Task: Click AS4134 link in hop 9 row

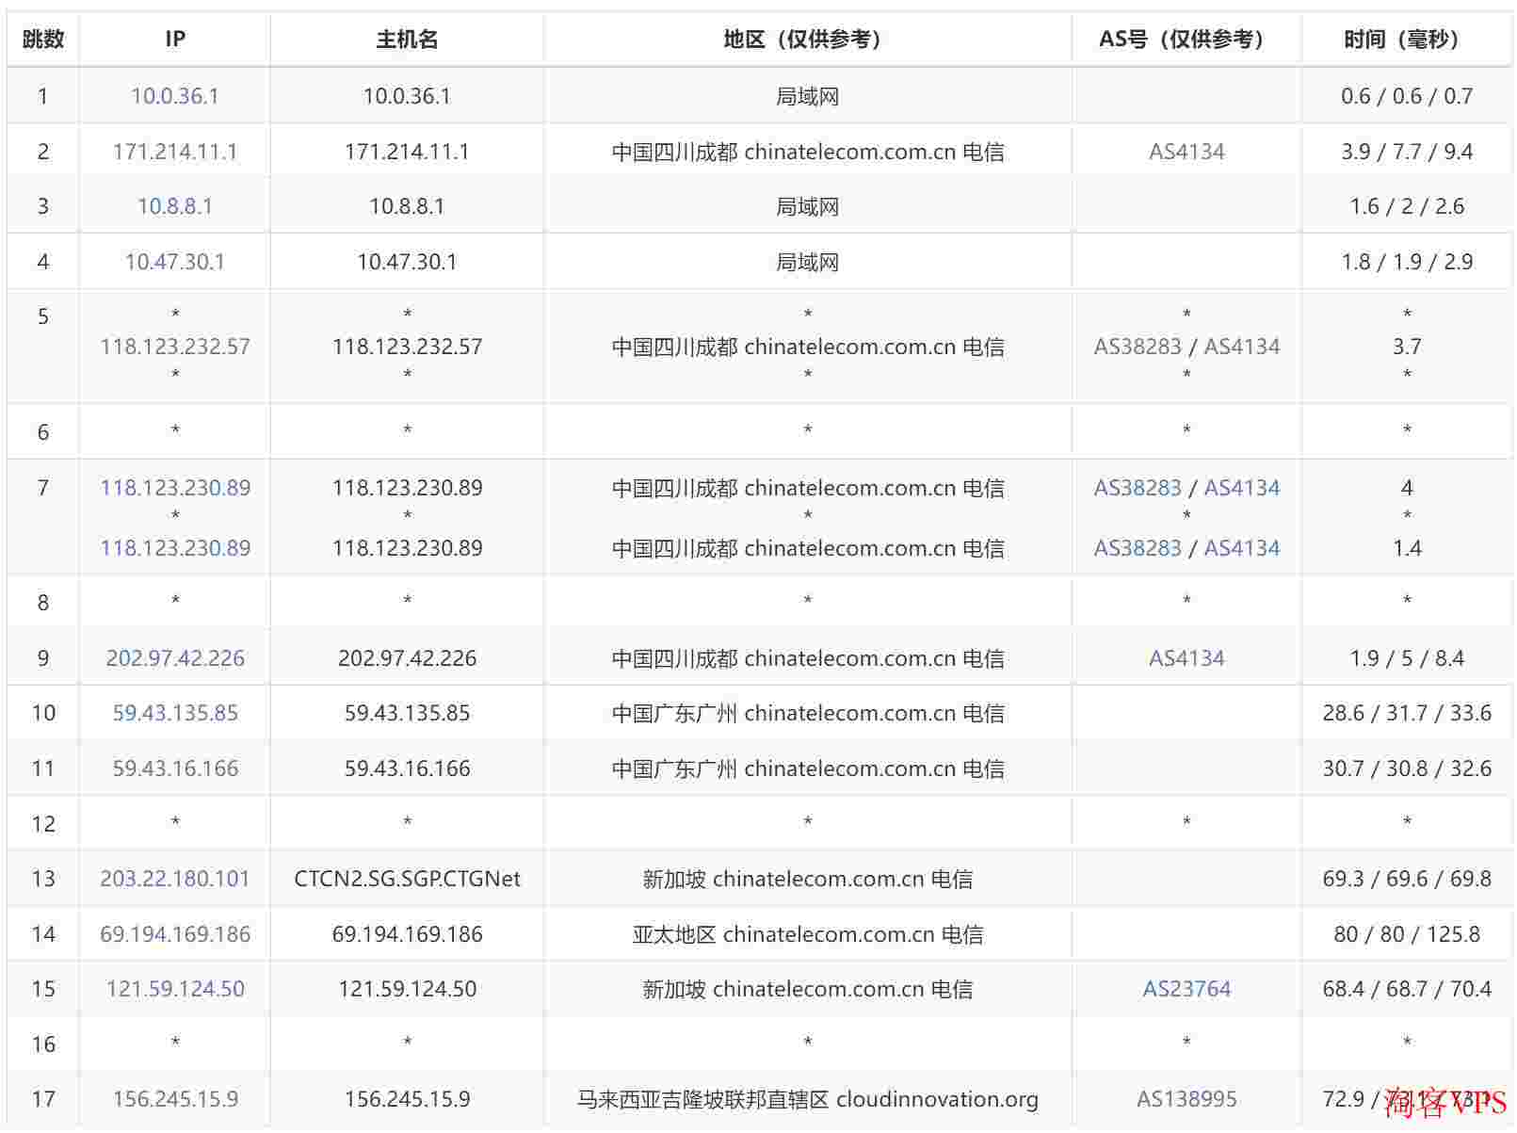Action: coord(1186,658)
